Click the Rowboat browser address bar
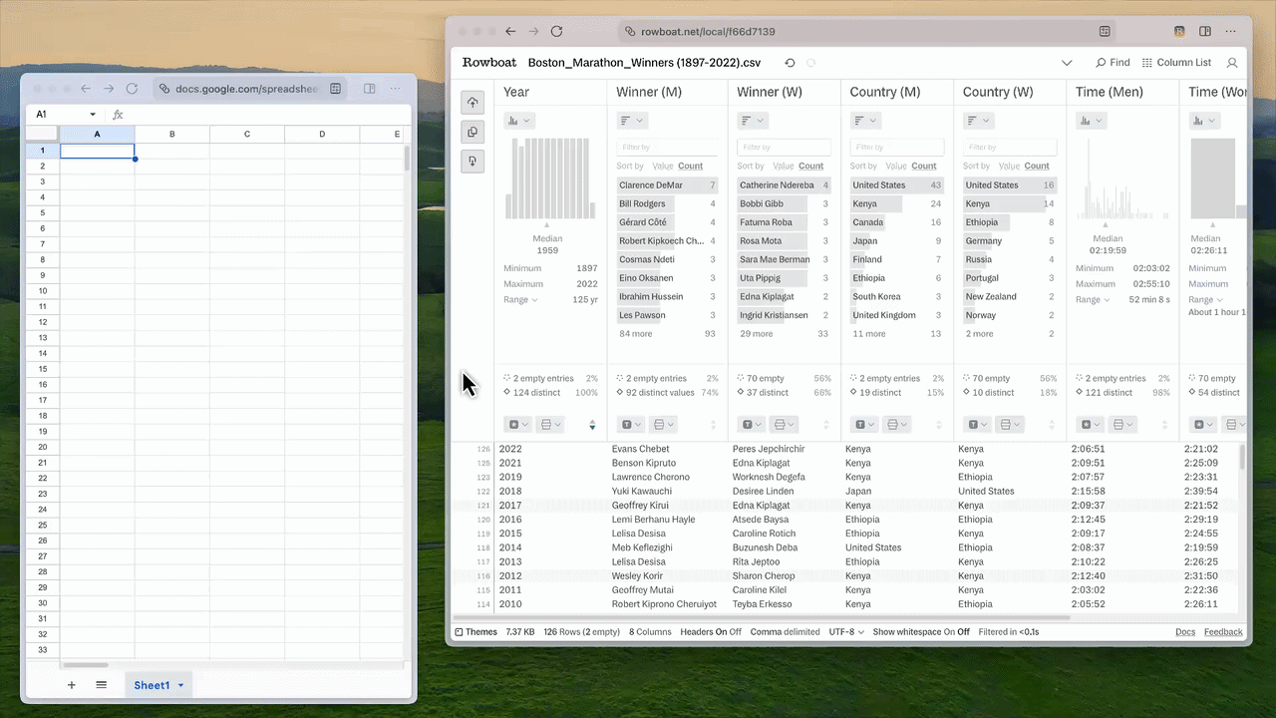 pyautogui.click(x=867, y=32)
